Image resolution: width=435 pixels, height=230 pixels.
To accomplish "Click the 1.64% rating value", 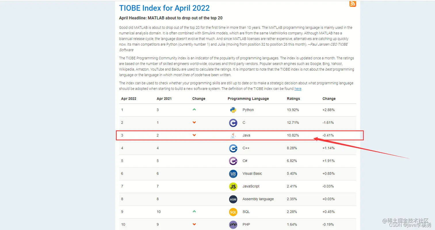I will (292, 225).
